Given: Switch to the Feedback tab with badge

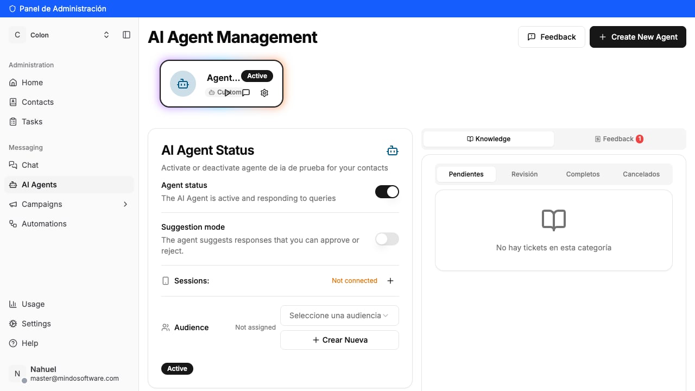Looking at the screenshot, I should [619, 139].
